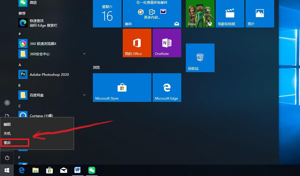
Task: Expand the 360安全中心 folder chevron
Action: pyautogui.click(x=84, y=54)
